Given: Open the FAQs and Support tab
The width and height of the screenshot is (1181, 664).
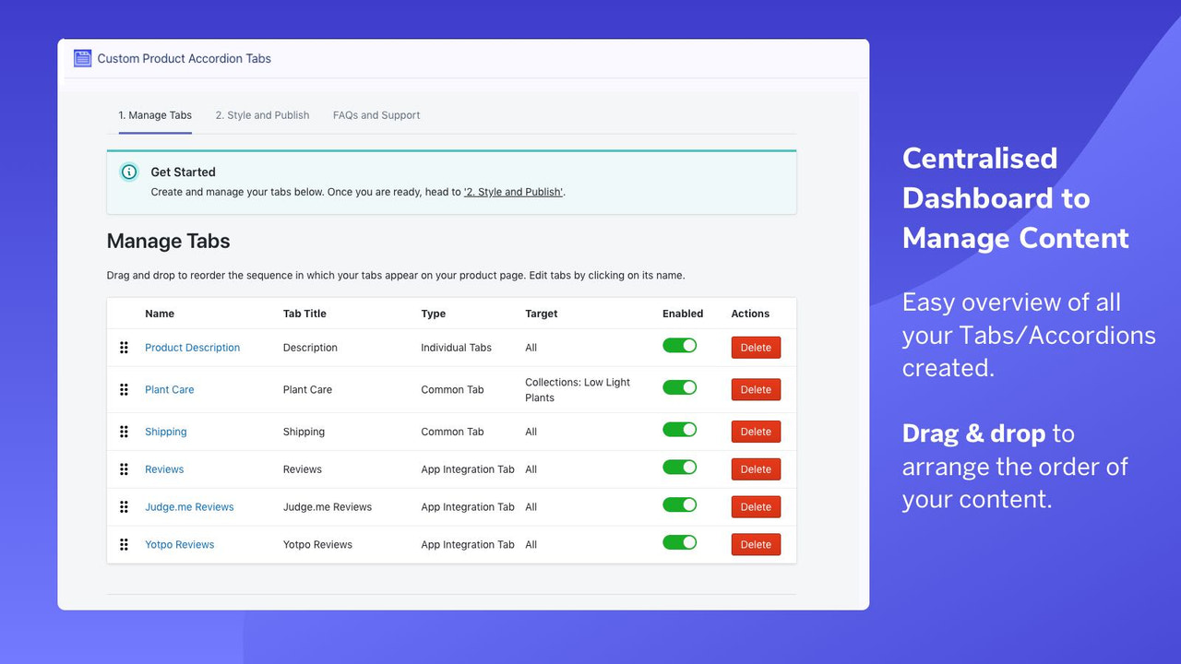Looking at the screenshot, I should (x=376, y=114).
